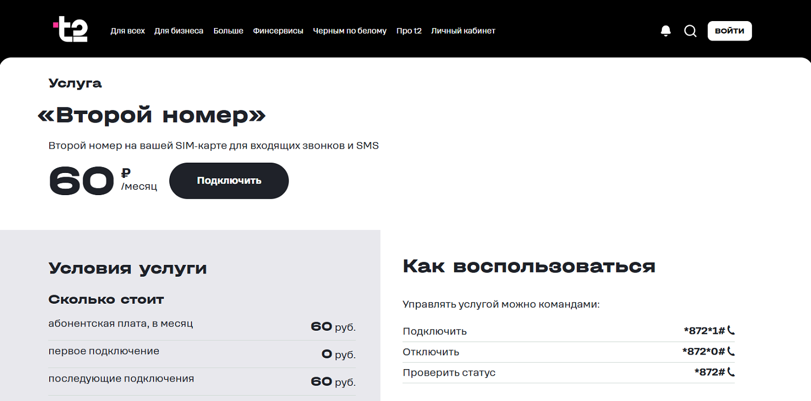This screenshot has width=811, height=401.
Task: Click the Условия услуги heading
Action: click(x=128, y=269)
